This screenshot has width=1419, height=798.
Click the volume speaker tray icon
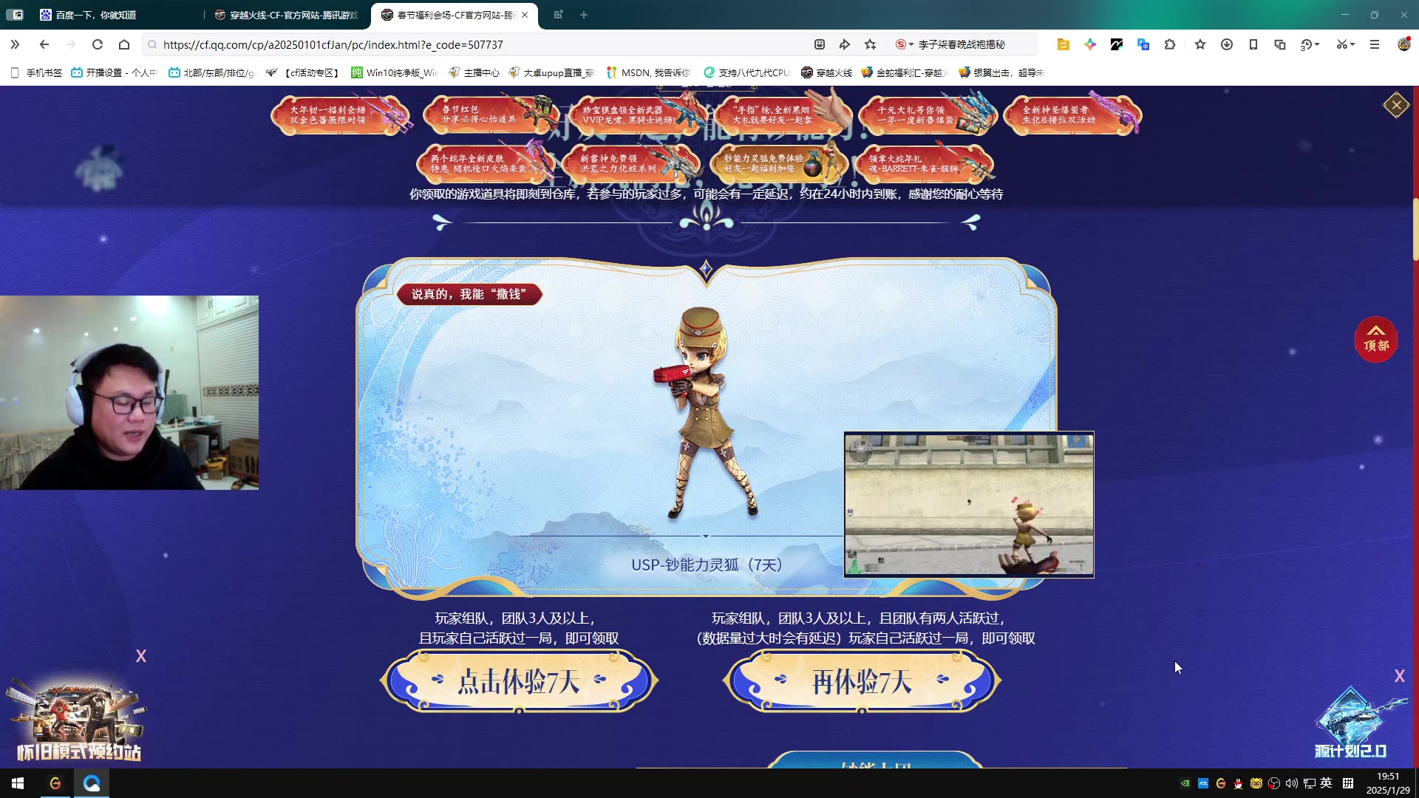[1292, 783]
